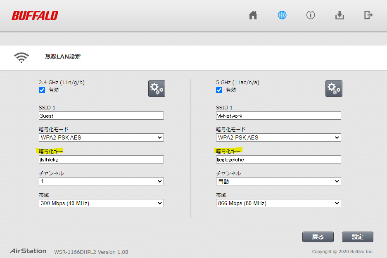Click the 設定 apply button

click(x=357, y=237)
